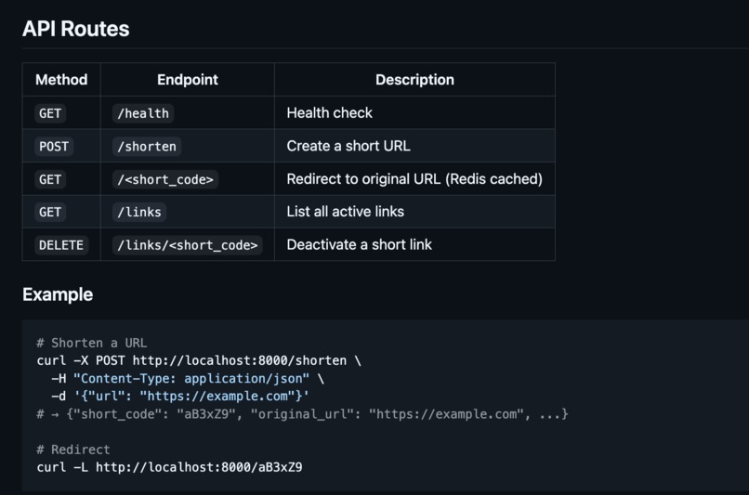Click the /health endpoint code
This screenshot has width=749, height=495.
pyautogui.click(x=143, y=113)
